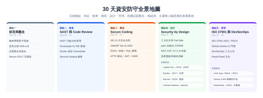Viewport: 263px width, 98px height.
Task: Click the Day 27 – 30 text
Action: tap(218, 35)
